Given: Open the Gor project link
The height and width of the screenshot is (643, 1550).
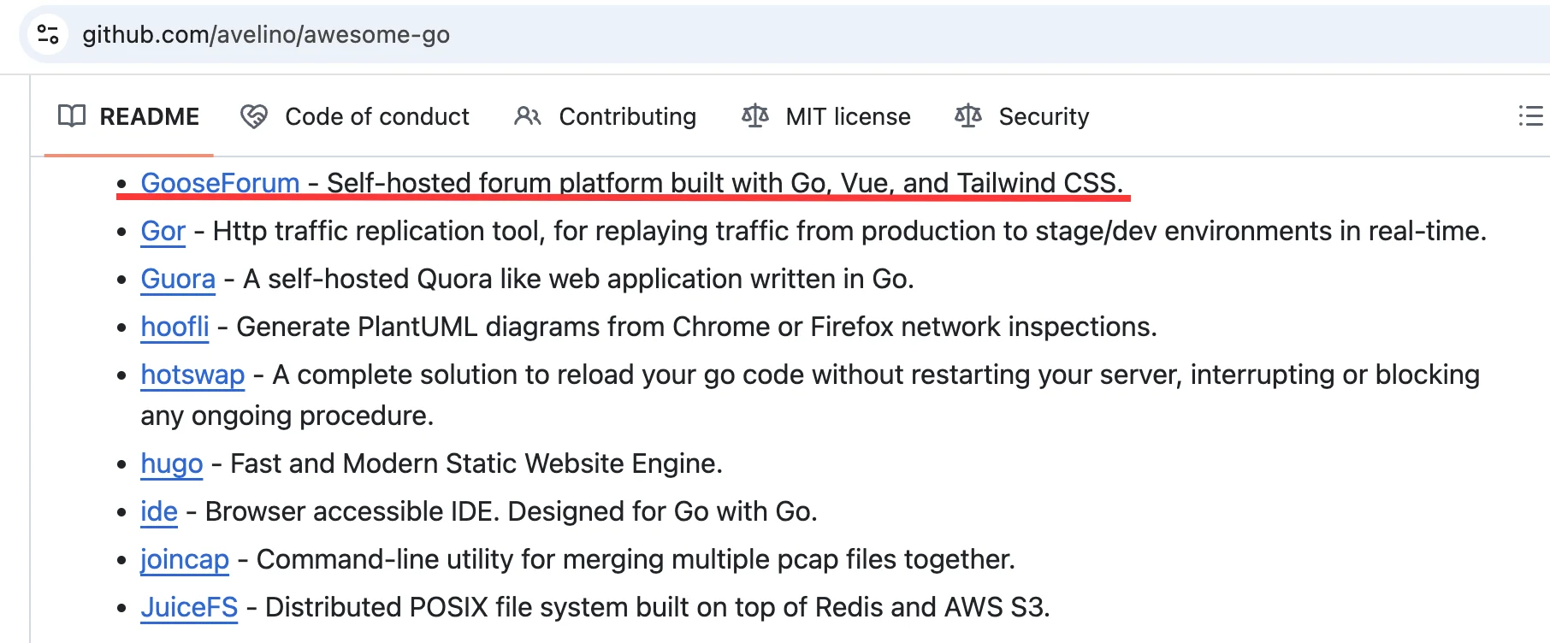Looking at the screenshot, I should tap(163, 231).
